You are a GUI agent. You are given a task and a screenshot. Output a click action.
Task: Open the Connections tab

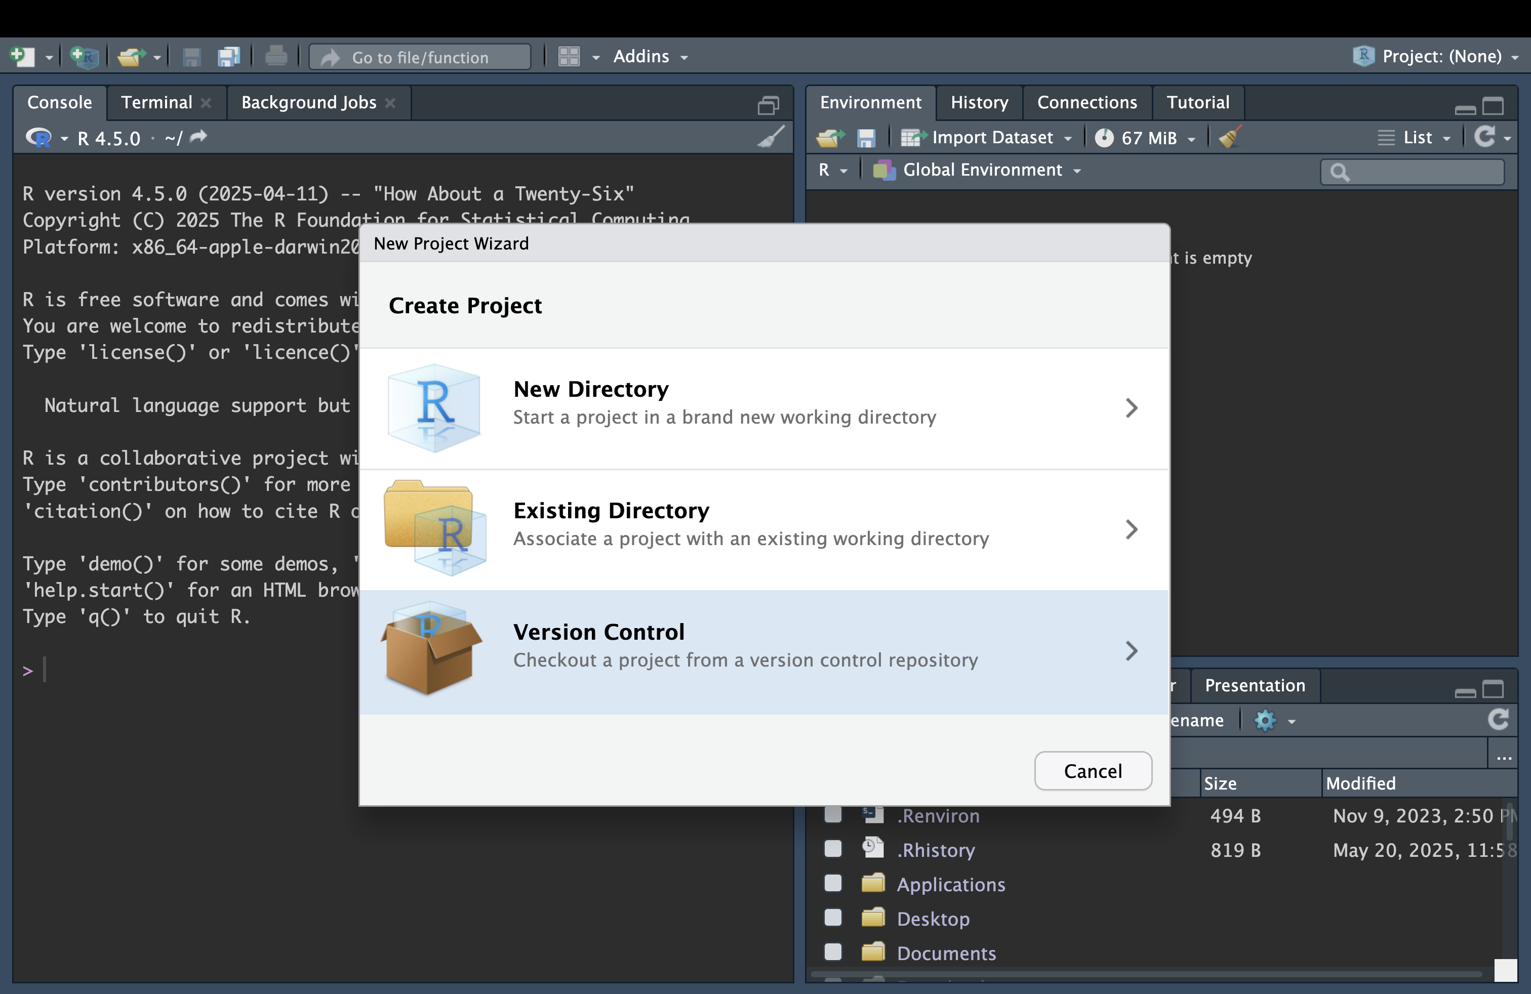point(1087,102)
